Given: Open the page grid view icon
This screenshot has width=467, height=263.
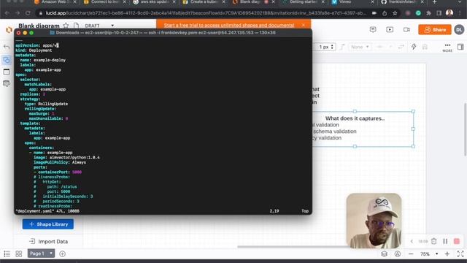Looking at the screenshot, I should tap(18, 254).
